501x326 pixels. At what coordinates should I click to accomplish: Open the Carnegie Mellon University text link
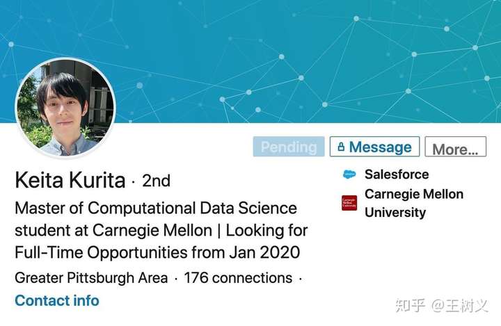[414, 203]
